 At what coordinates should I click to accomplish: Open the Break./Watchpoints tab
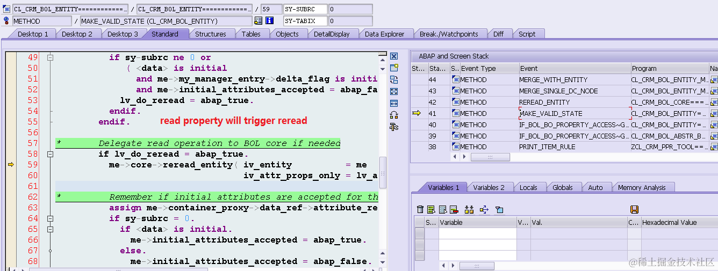coord(449,34)
